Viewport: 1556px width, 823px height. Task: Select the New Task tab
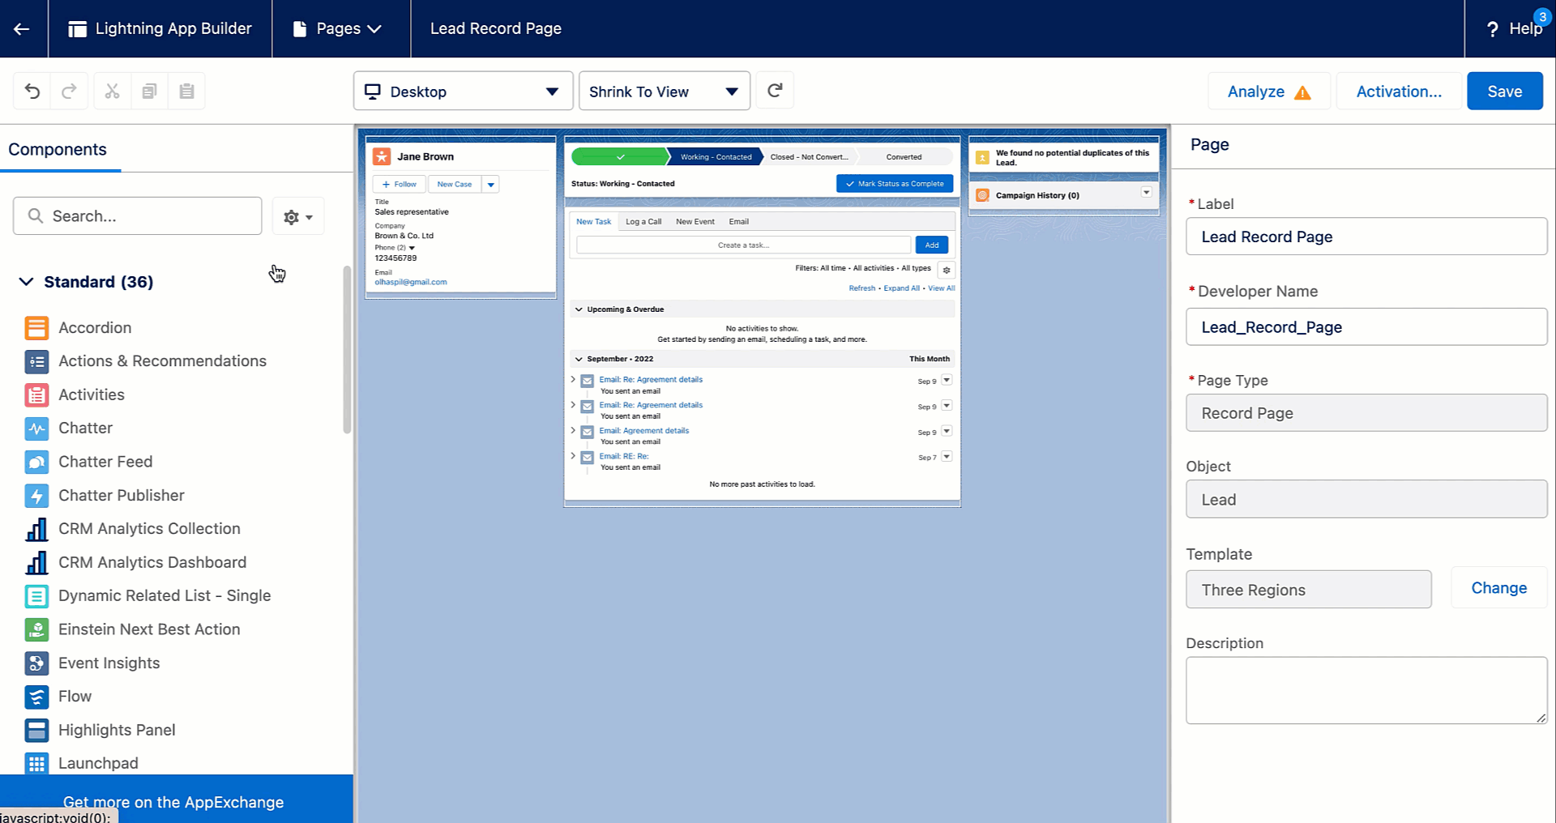point(594,222)
